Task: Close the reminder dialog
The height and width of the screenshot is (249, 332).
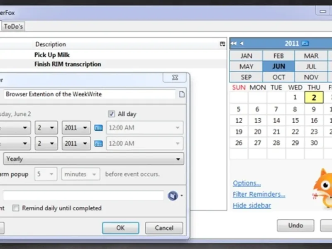Action: pyautogui.click(x=175, y=78)
